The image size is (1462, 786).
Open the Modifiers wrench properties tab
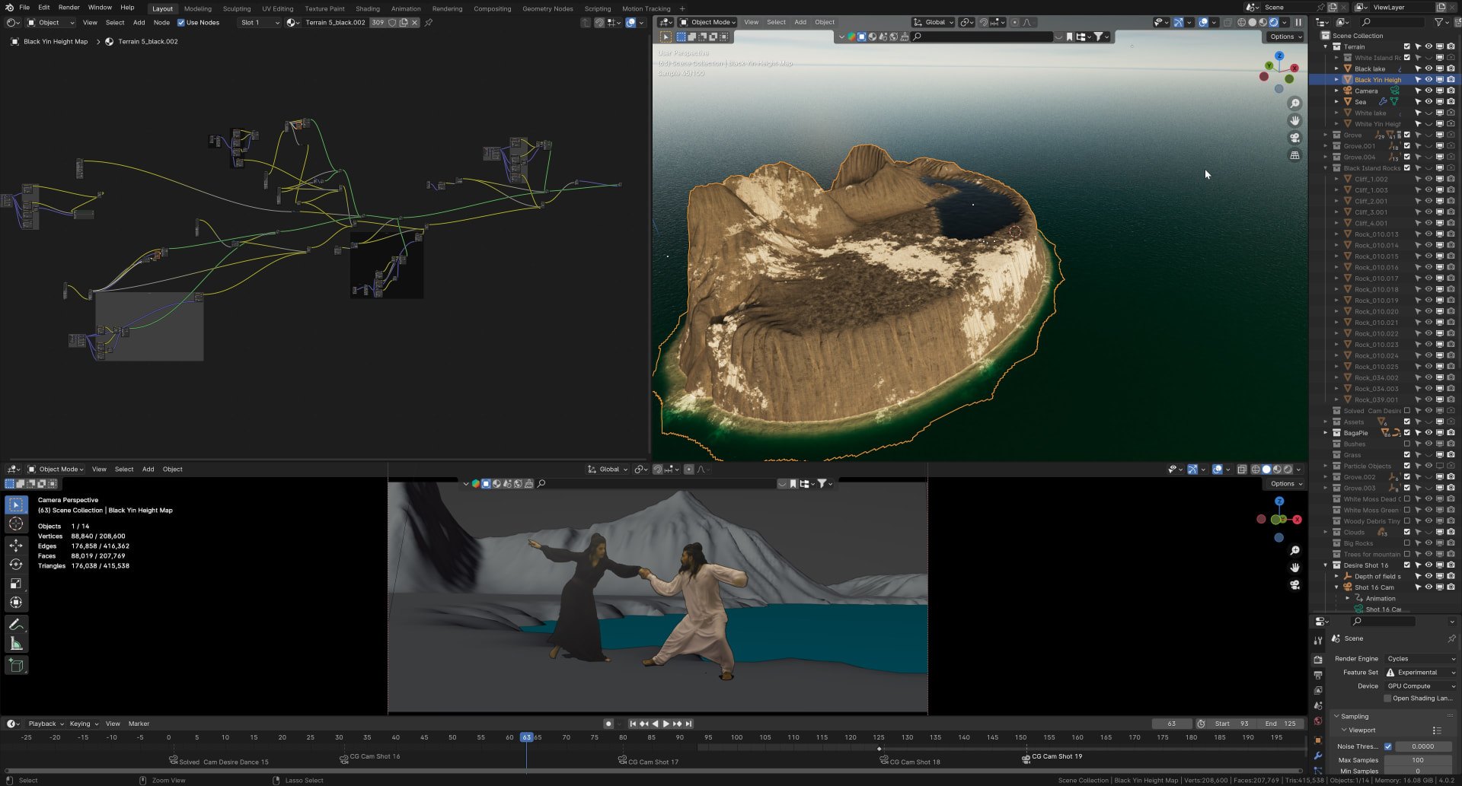tap(1318, 756)
